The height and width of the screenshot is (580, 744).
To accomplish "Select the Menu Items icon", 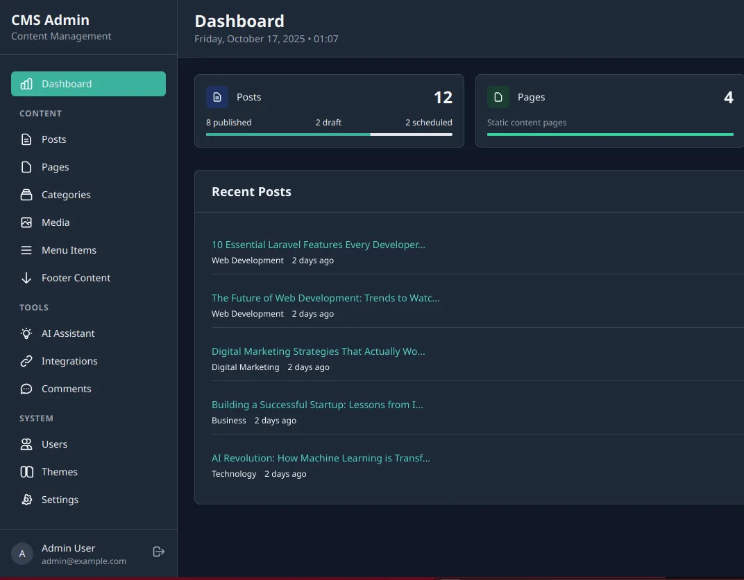I will [25, 249].
